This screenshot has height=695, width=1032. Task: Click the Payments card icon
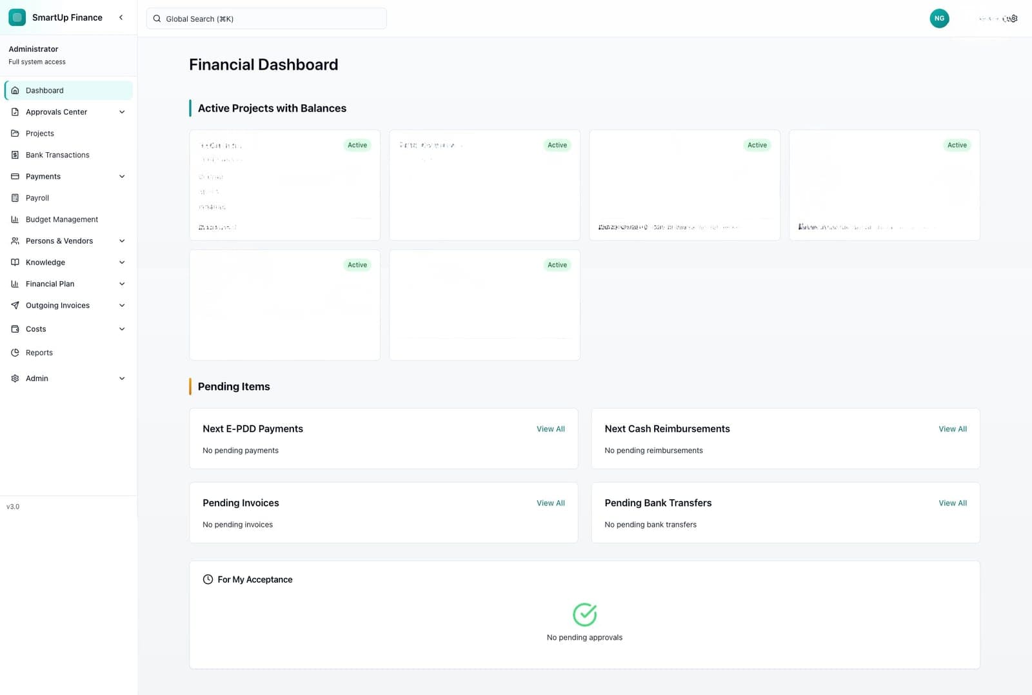coord(15,176)
